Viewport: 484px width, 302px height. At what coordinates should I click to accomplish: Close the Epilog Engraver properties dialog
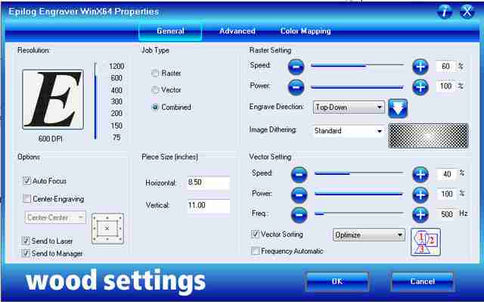467,12
